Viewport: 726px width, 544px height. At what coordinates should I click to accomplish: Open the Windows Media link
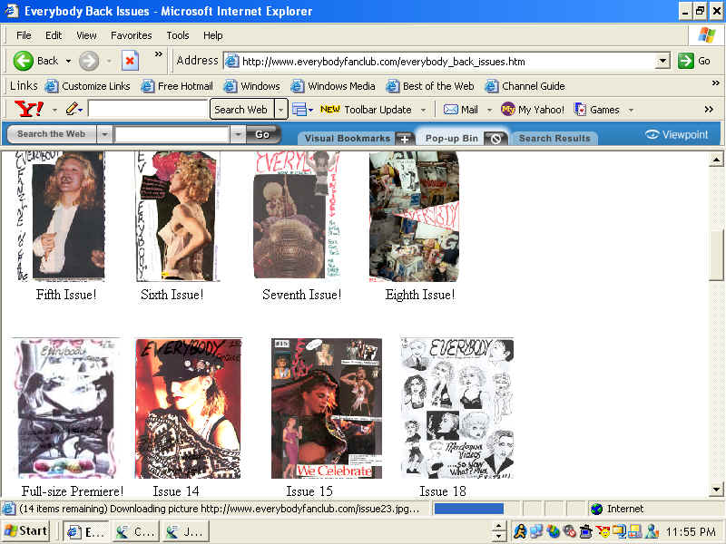[x=333, y=86]
